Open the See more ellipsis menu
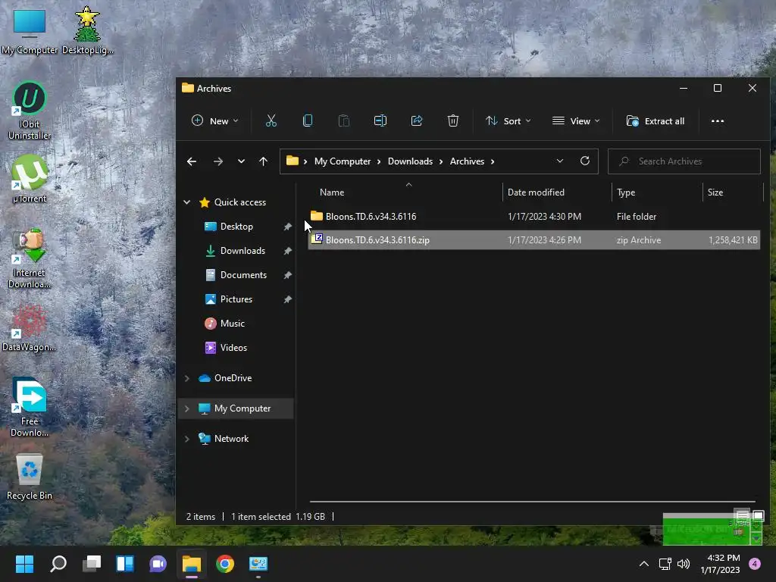This screenshot has height=582, width=776. pos(717,120)
